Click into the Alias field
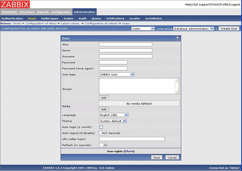Viewport: 242px width, 171px height. pyautogui.click(x=126, y=44)
